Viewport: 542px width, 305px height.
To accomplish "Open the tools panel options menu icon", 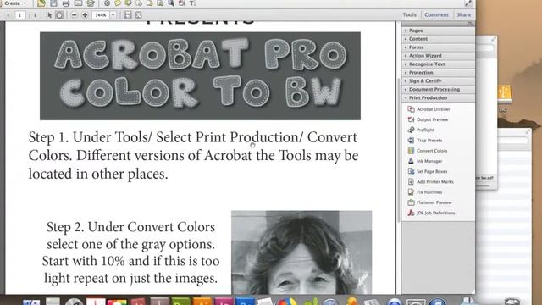I will pos(471,24).
